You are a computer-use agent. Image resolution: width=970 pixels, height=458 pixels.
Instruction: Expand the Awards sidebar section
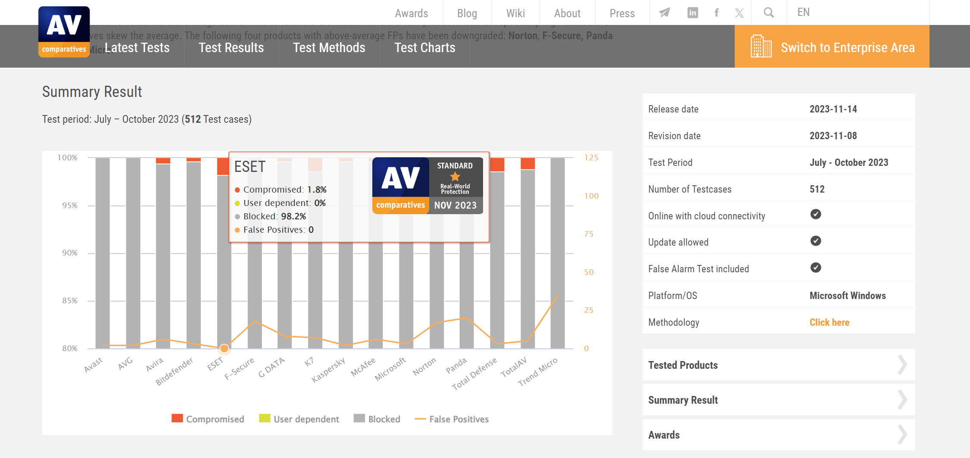click(779, 435)
